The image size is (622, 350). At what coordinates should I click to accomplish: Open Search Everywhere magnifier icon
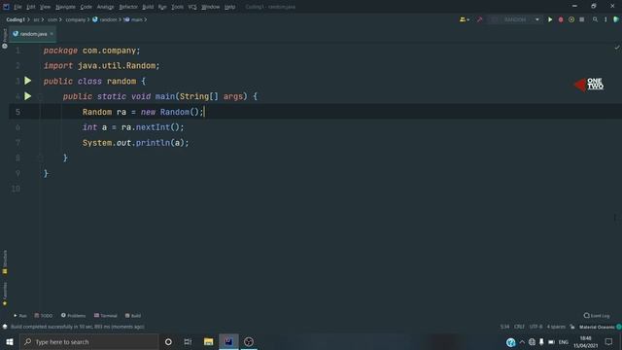coord(595,19)
